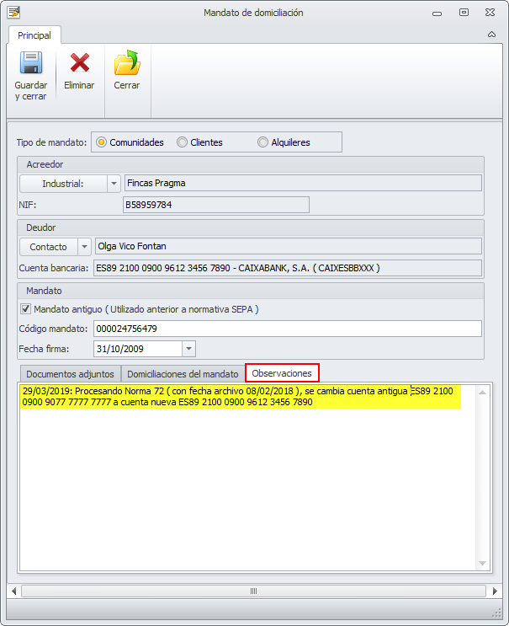Select the Comunidades radio button
This screenshot has width=509, height=626.
(x=101, y=142)
